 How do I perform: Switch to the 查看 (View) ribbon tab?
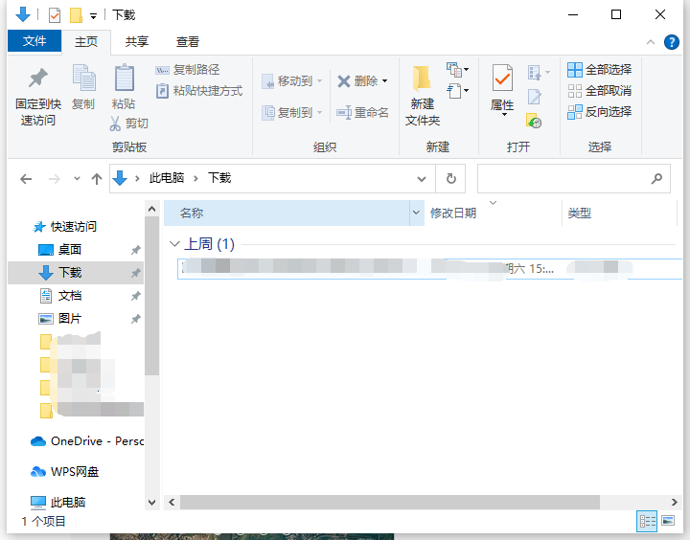coord(188,42)
